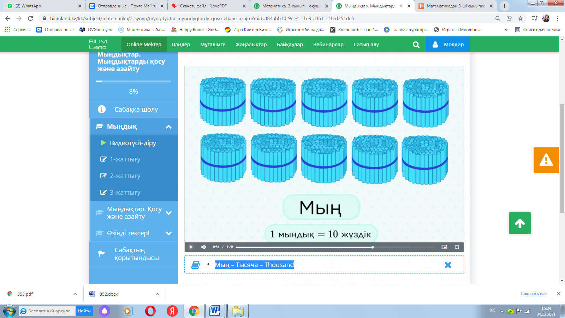Switch to the iLovePDF tab

pyautogui.click(x=208, y=6)
